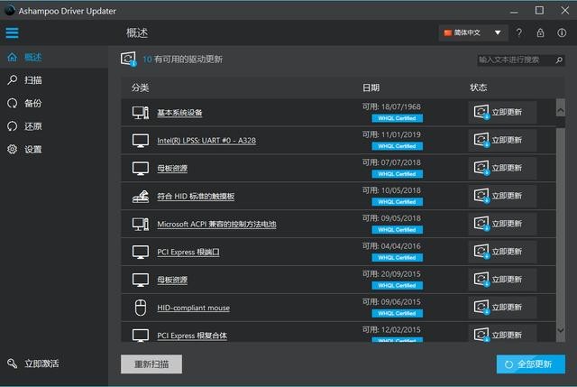Click the date 可用: 11/01/2019
Screen dimensions: 577x387
pos(391,134)
